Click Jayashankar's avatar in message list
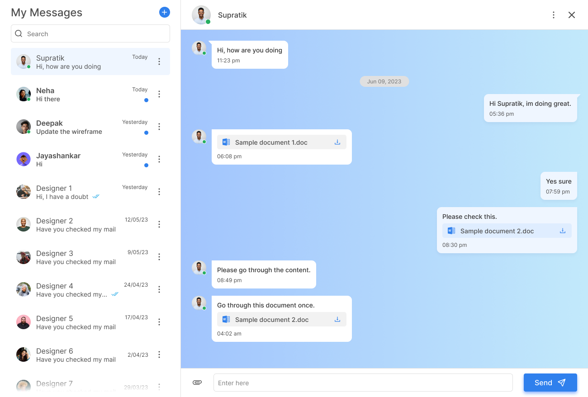This screenshot has width=588, height=397. click(x=24, y=159)
